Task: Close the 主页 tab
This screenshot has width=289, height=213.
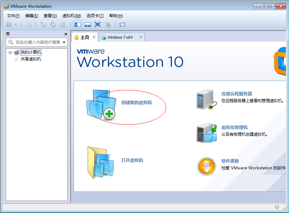Action: point(94,37)
